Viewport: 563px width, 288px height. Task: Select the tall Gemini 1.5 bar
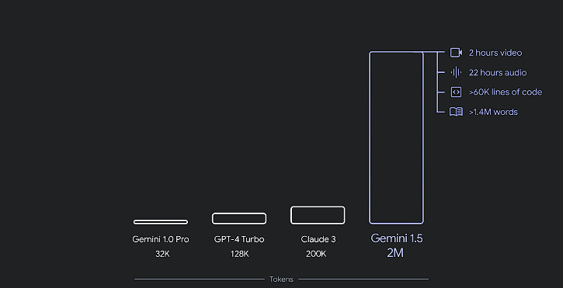click(396, 137)
